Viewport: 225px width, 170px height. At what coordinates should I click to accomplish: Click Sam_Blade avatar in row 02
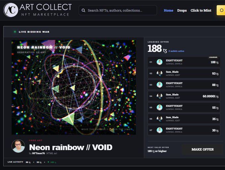pos(160,73)
